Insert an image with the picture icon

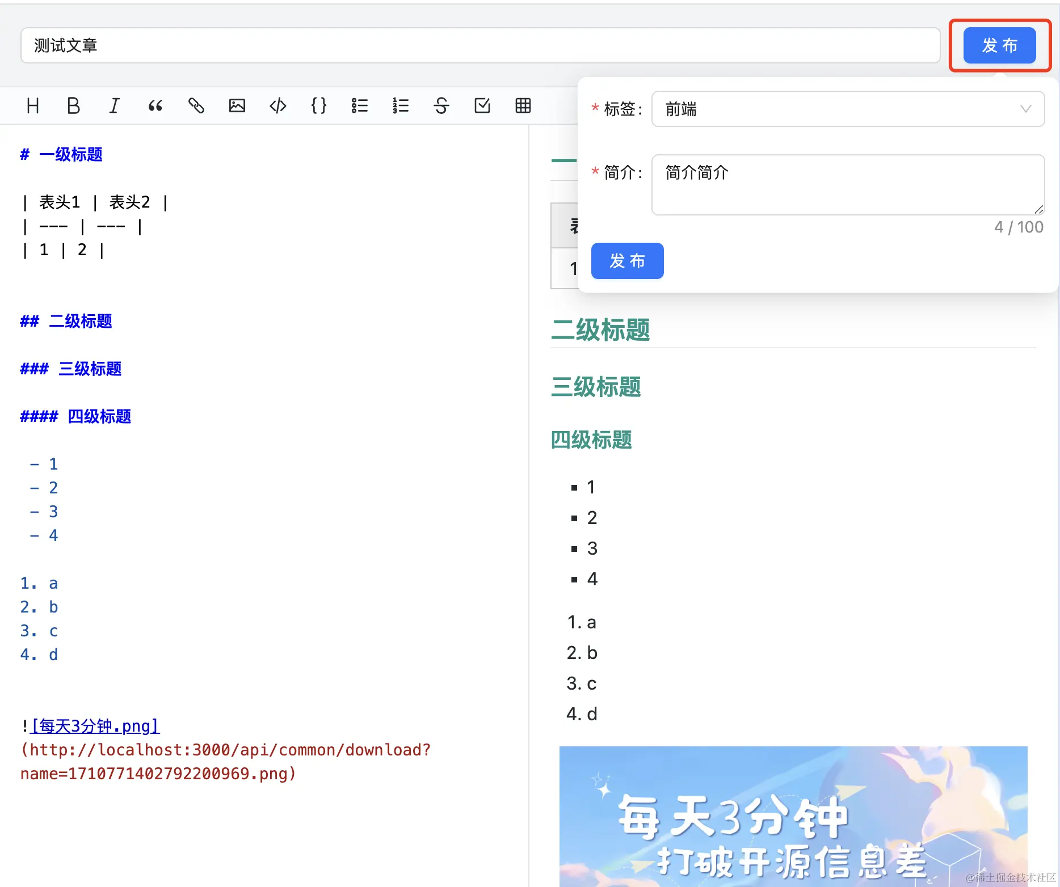pos(237,105)
